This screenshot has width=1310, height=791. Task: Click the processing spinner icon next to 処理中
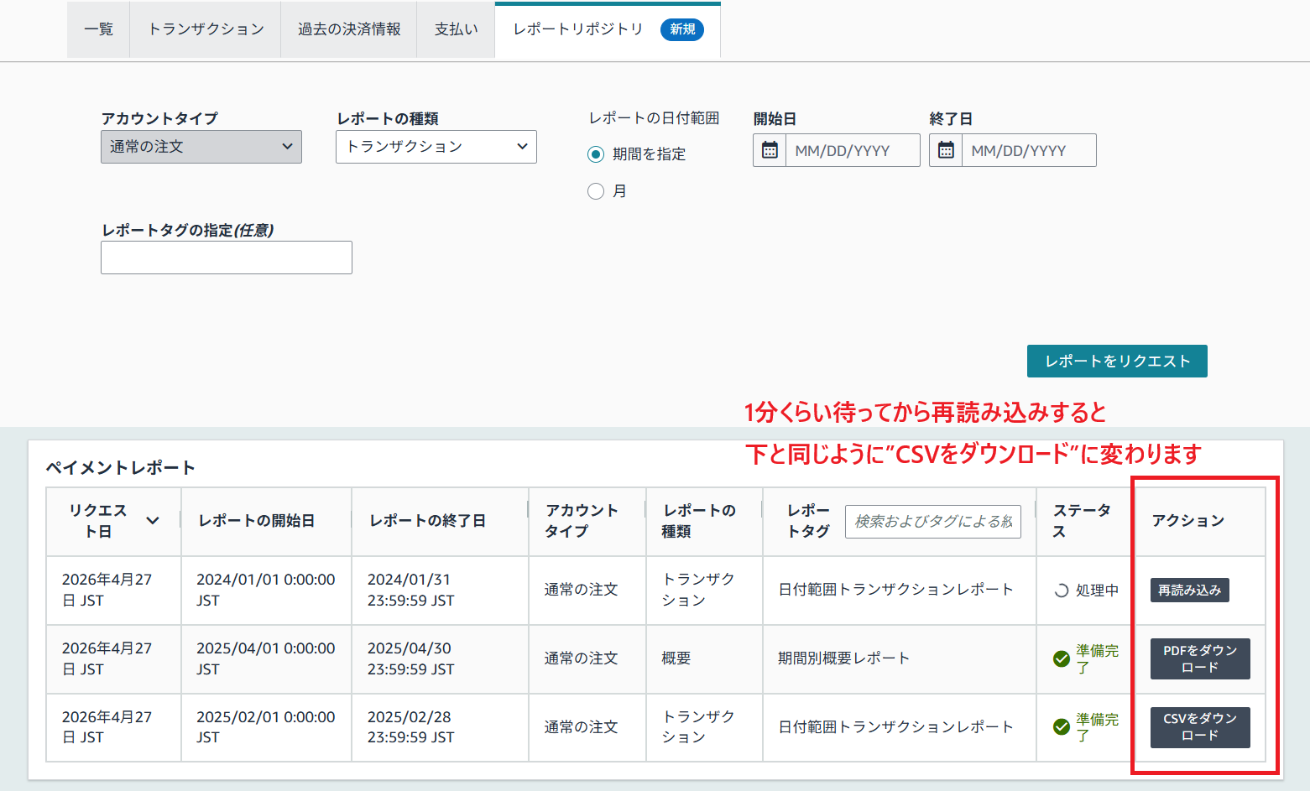(x=1059, y=590)
